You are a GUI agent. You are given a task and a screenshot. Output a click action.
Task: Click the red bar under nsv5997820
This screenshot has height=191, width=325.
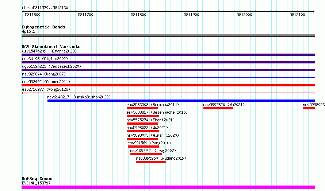point(218,108)
